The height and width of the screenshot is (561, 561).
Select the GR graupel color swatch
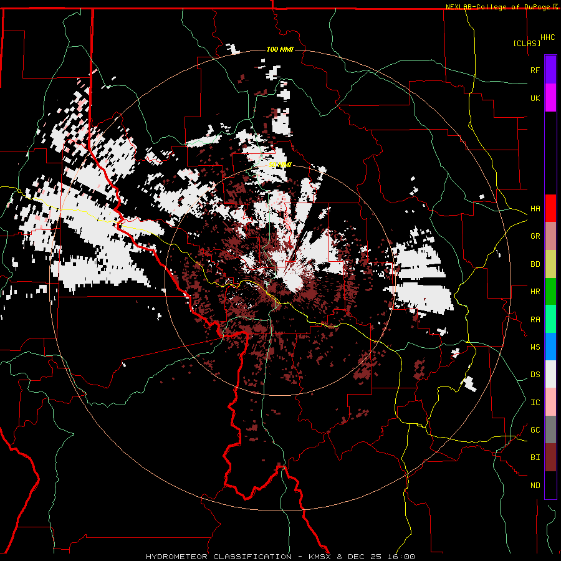coord(550,236)
